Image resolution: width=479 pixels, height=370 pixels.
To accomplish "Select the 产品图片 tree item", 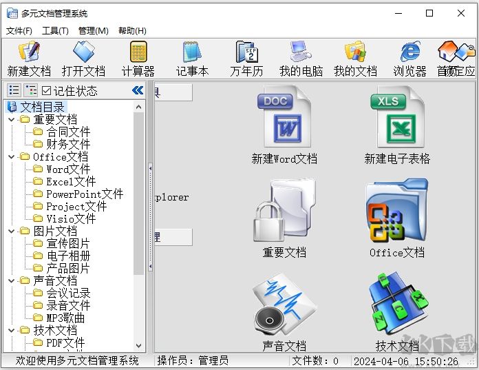I will pos(68,269).
